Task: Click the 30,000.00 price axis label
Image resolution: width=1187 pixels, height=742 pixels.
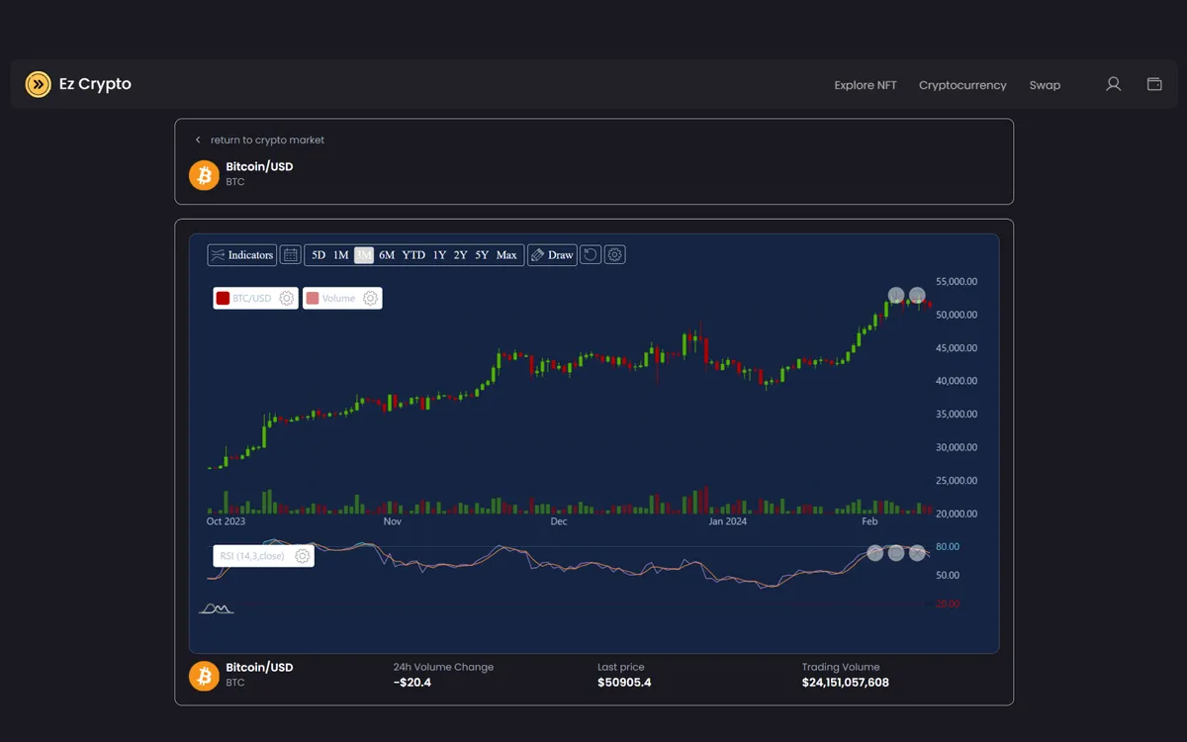Action: (956, 447)
